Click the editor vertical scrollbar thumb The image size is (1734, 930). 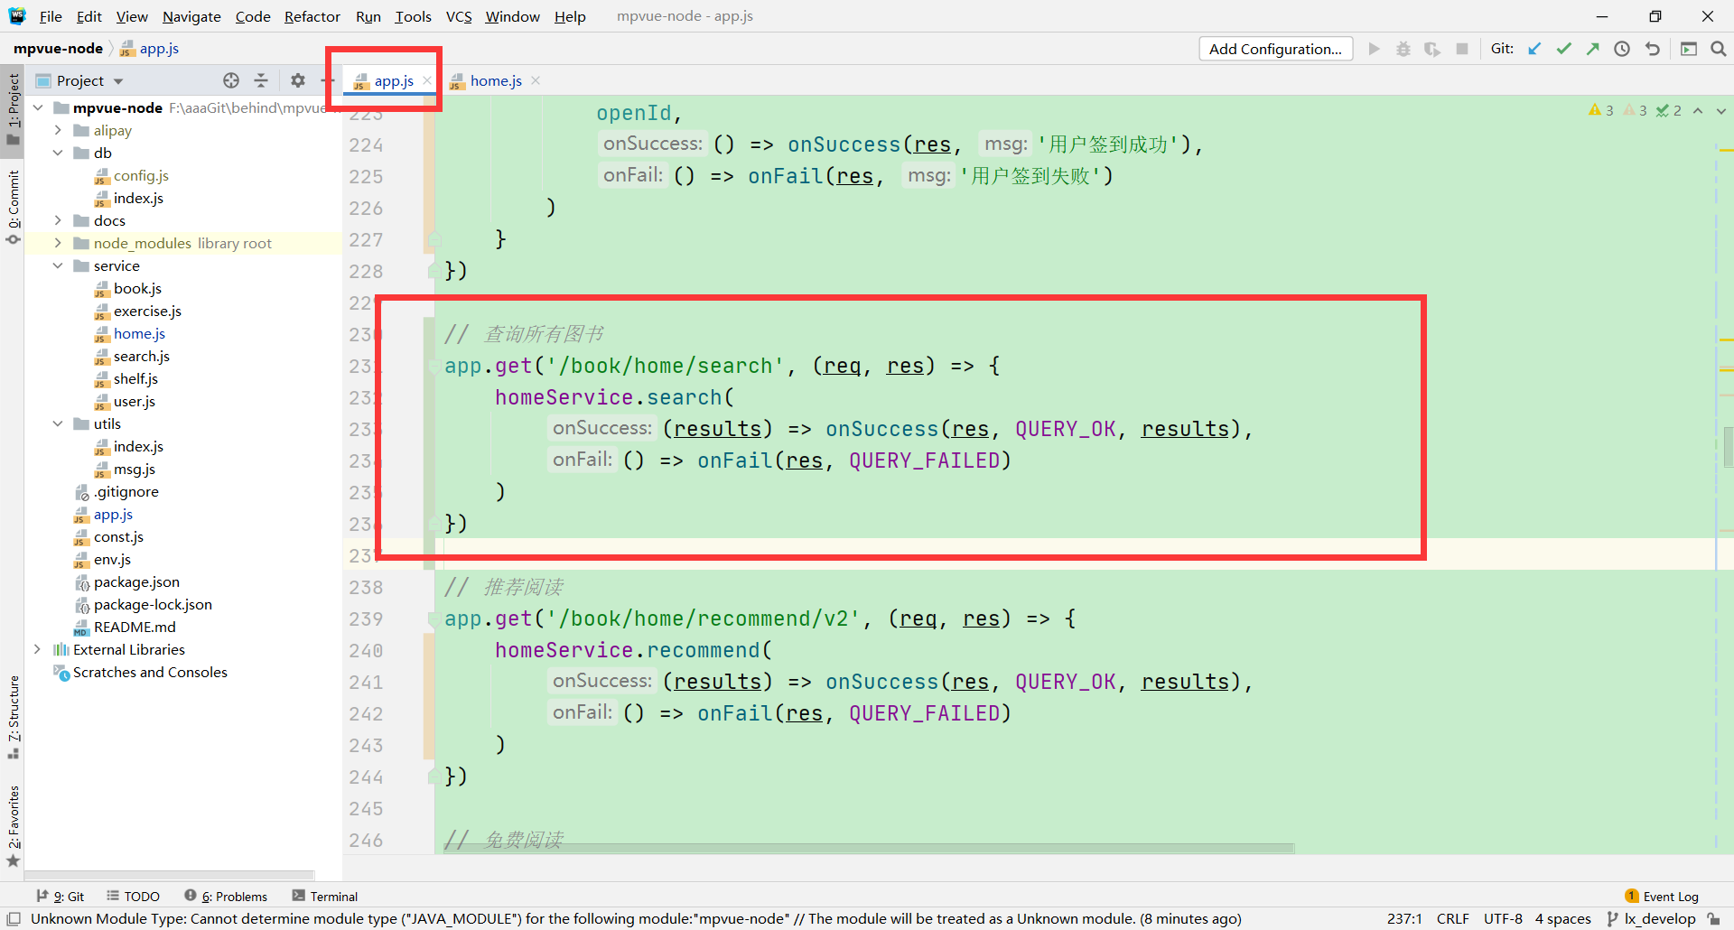point(1728,447)
